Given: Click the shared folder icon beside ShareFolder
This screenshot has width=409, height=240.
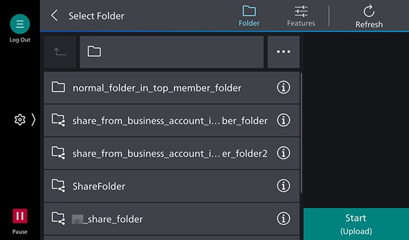Looking at the screenshot, I should (x=58, y=186).
